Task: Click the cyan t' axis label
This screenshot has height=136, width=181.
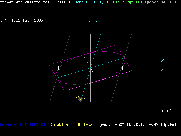Action: point(97,20)
